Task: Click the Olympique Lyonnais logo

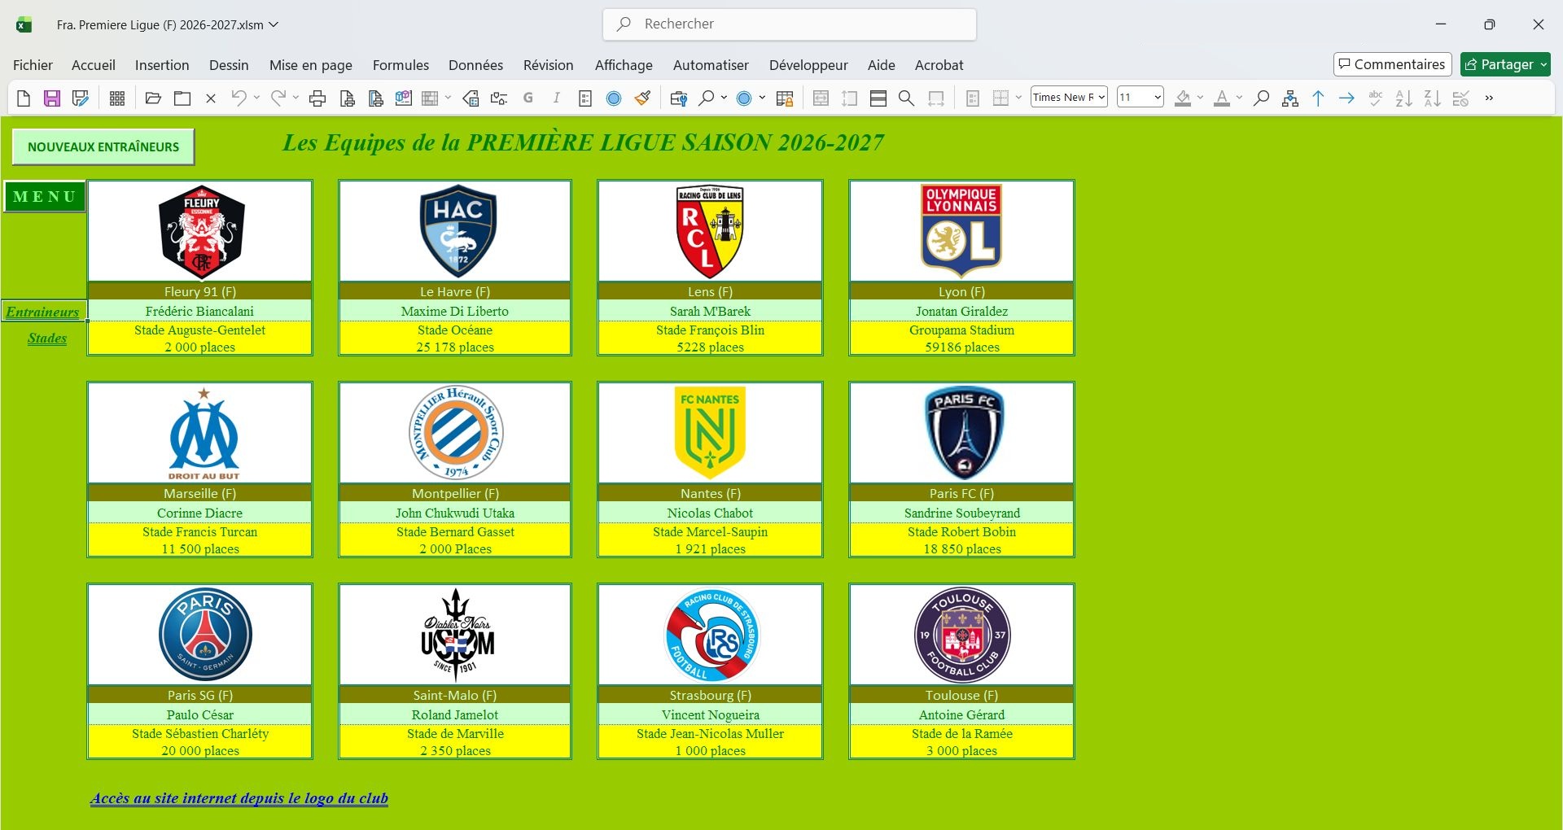Action: (961, 231)
